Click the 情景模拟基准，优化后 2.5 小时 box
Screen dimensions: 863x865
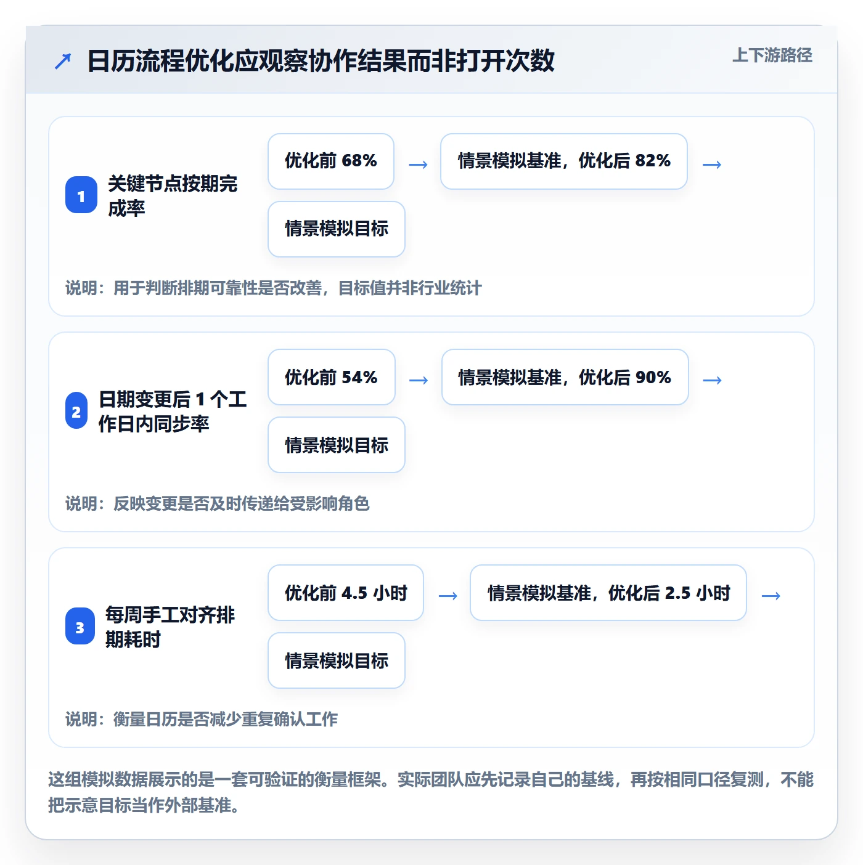(608, 593)
